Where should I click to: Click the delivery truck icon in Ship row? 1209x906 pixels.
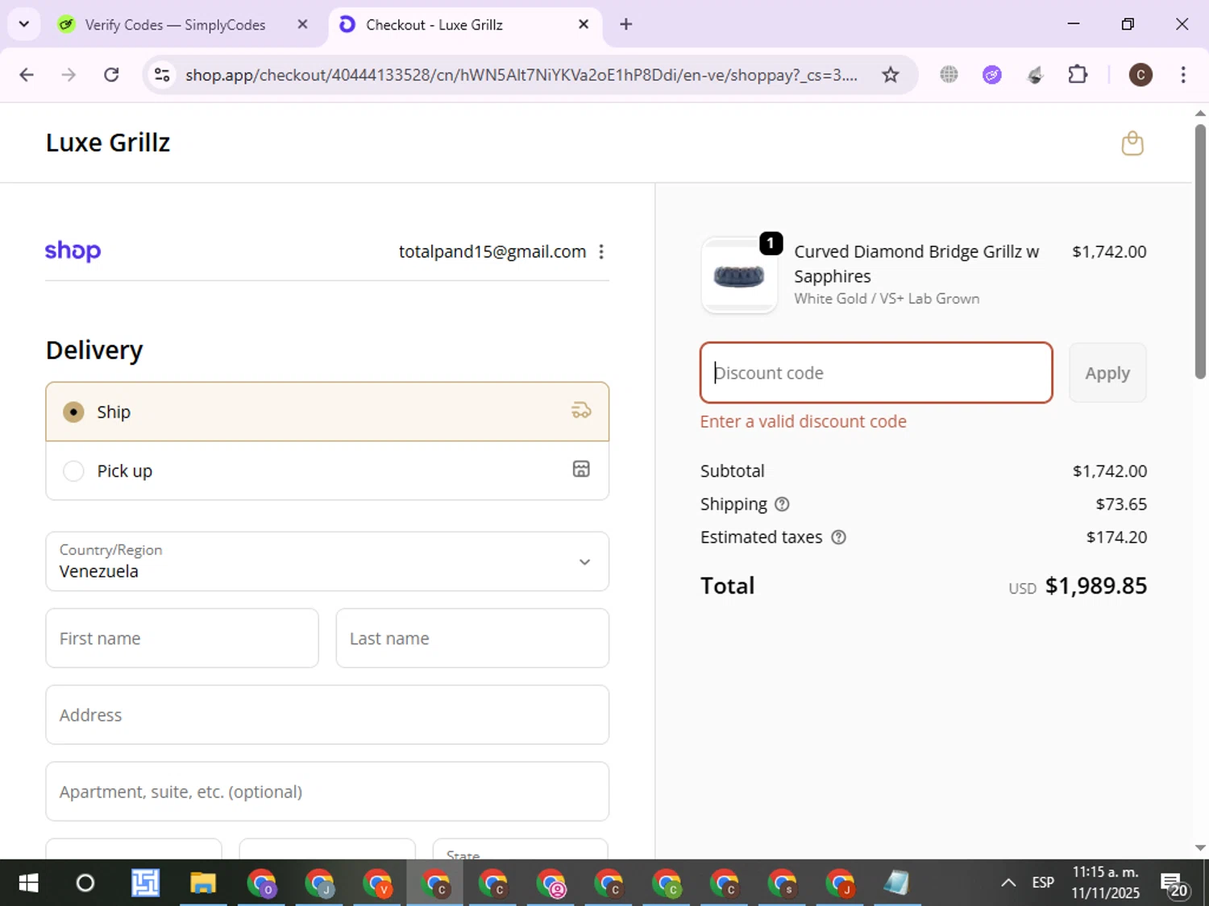[x=581, y=411]
